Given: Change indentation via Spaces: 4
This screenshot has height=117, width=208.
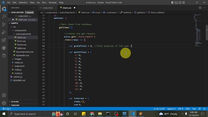Looking at the screenshot, I should pyautogui.click(x=171, y=109).
